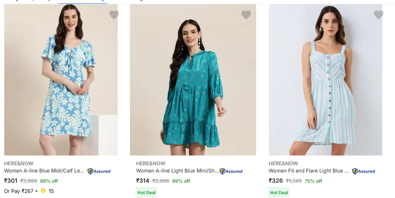Click HERE&NOW brand above fit and flare dress
Viewport: 395px width, 198px height.
[283, 164]
